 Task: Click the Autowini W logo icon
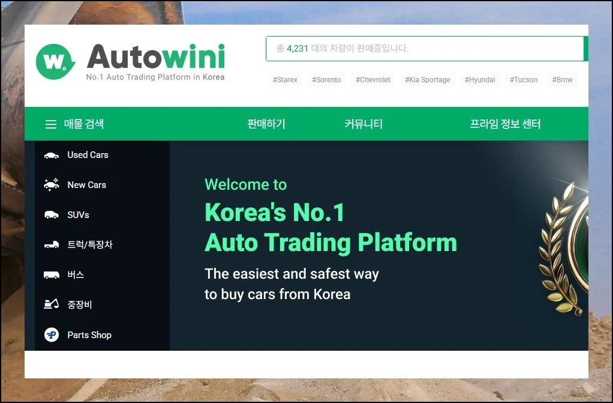tap(54, 59)
